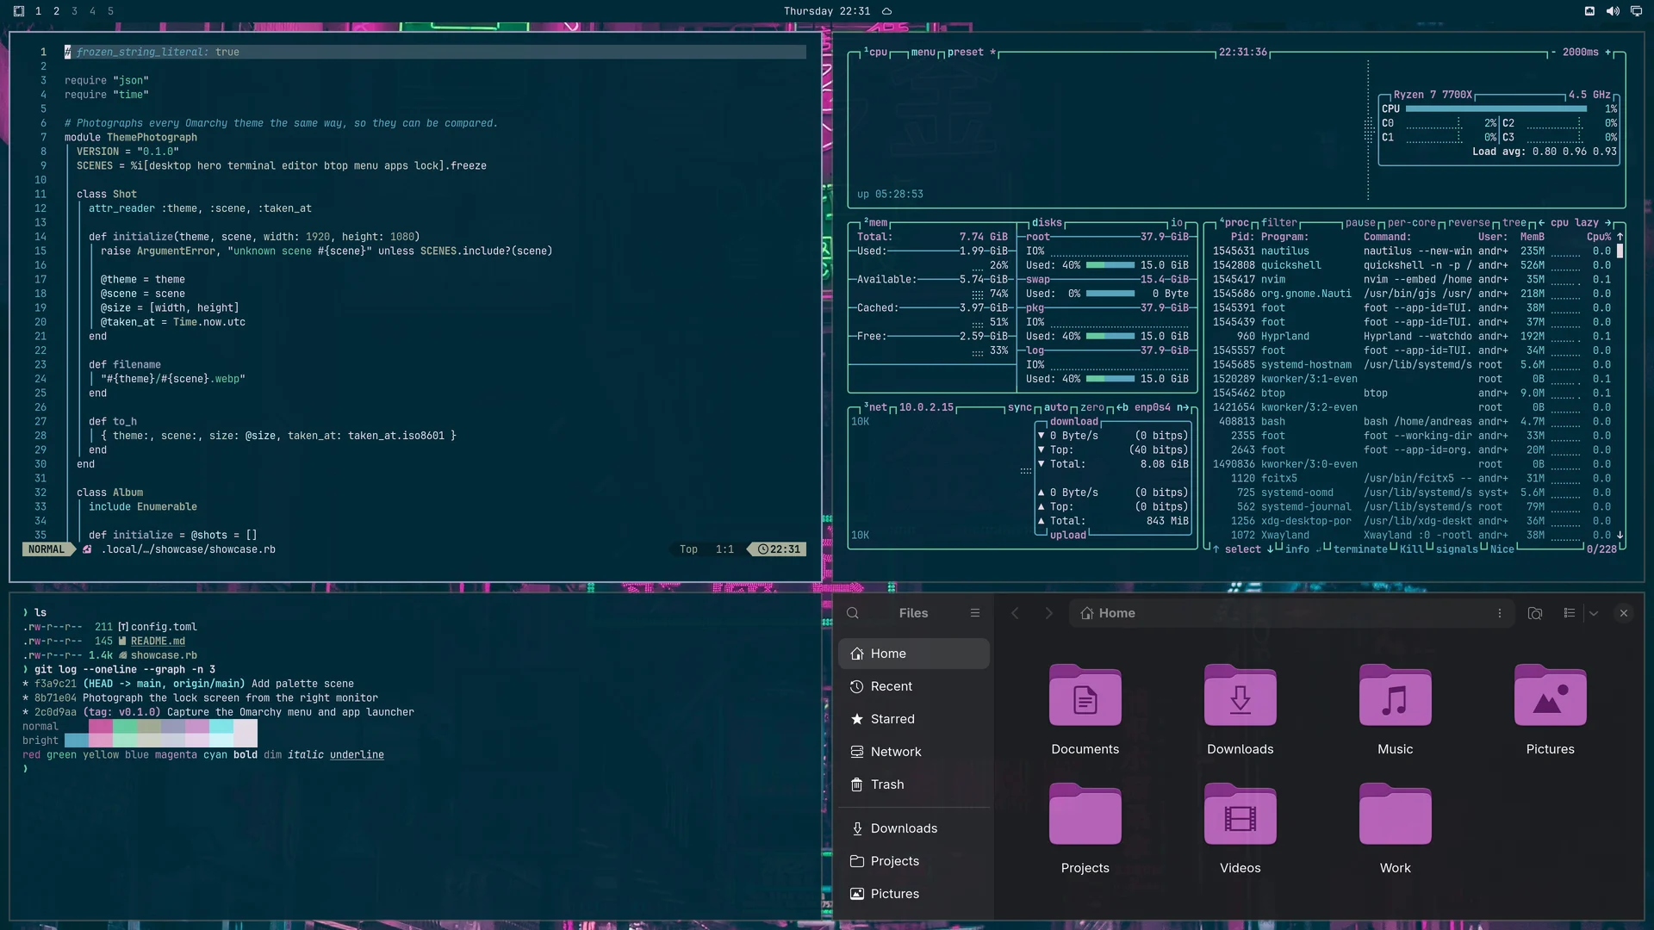This screenshot has height=930, width=1654.
Task: Open folder options three-dot menu
Action: (1500, 613)
